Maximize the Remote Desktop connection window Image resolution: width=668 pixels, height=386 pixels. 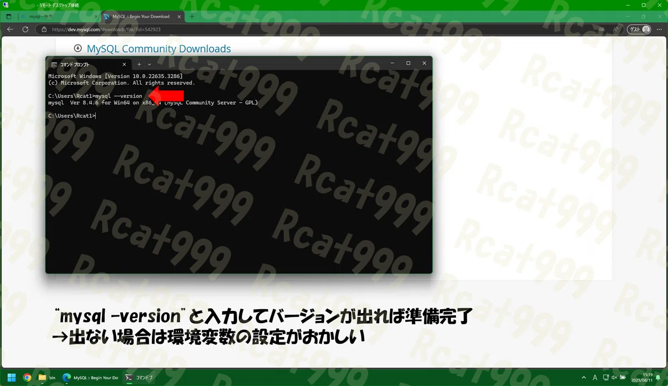coord(644,4)
